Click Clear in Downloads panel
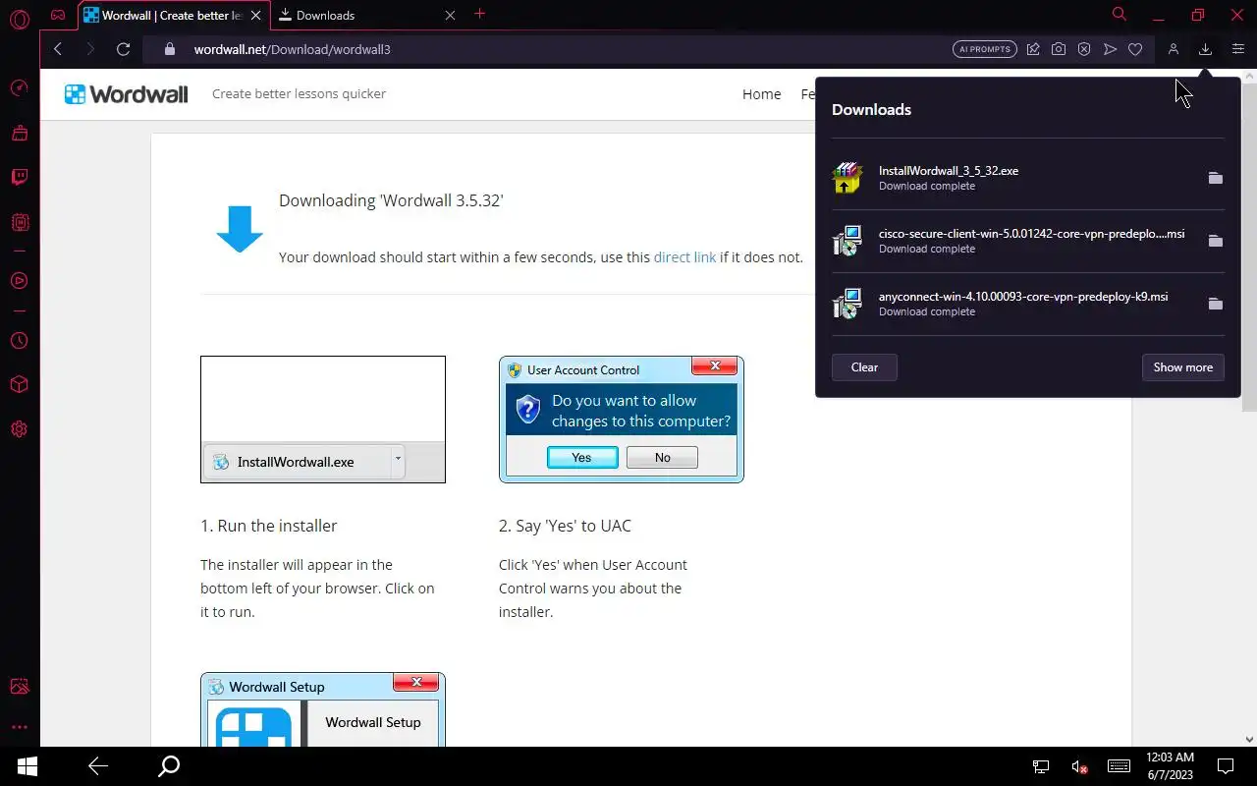This screenshot has height=786, width=1257. coord(864,367)
